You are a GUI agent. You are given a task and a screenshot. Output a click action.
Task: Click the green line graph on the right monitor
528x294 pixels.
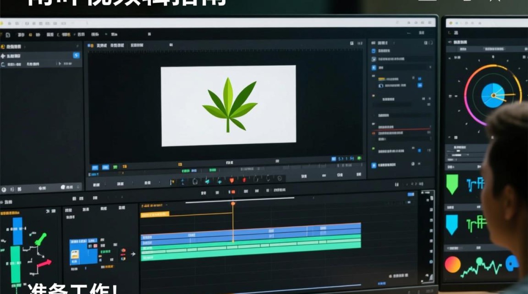coord(481,267)
